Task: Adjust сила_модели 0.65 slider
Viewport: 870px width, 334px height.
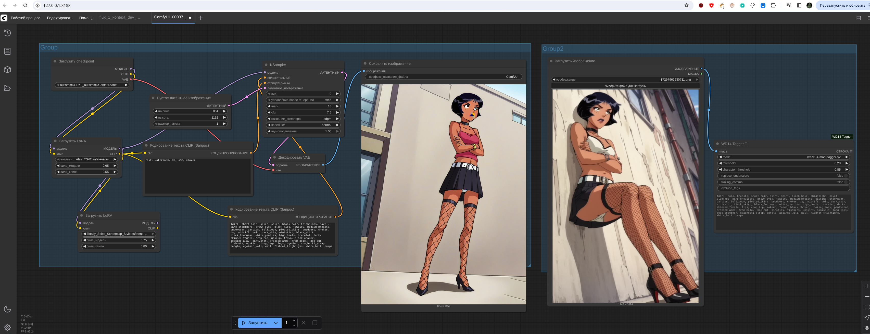Action: point(86,166)
